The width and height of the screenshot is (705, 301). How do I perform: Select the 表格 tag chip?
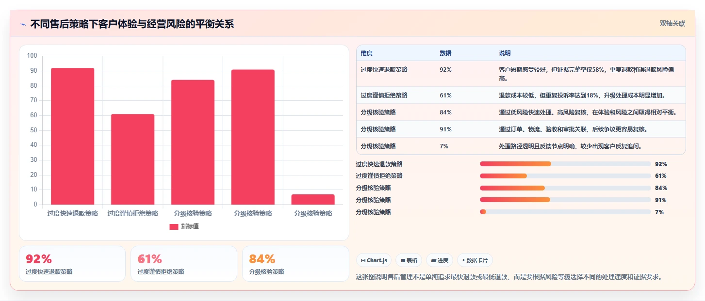pos(409,260)
